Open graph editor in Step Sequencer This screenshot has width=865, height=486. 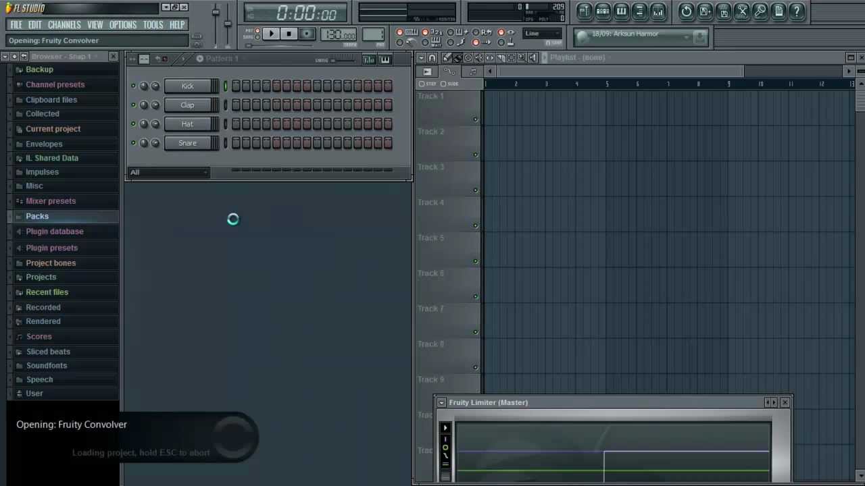368,59
